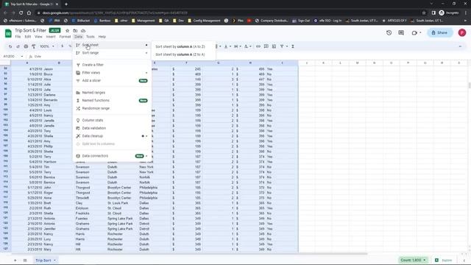Click the Share button
The width and height of the screenshot is (471, 265).
click(x=440, y=32)
